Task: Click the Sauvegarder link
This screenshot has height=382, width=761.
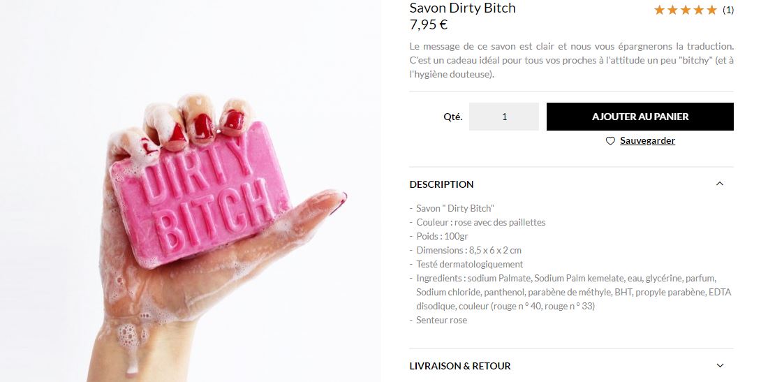Action: [x=647, y=141]
